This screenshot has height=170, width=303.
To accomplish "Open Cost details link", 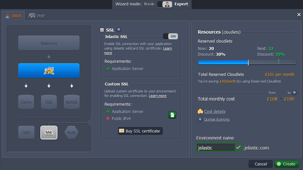I will tap(215, 111).
